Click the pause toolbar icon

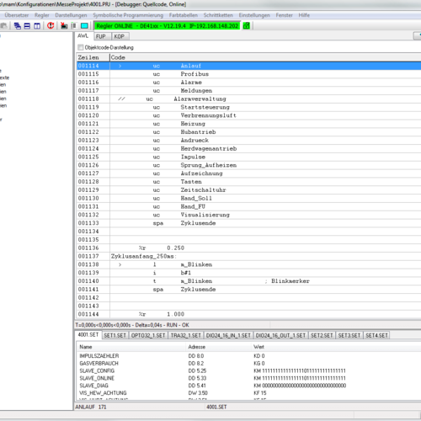point(74,26)
